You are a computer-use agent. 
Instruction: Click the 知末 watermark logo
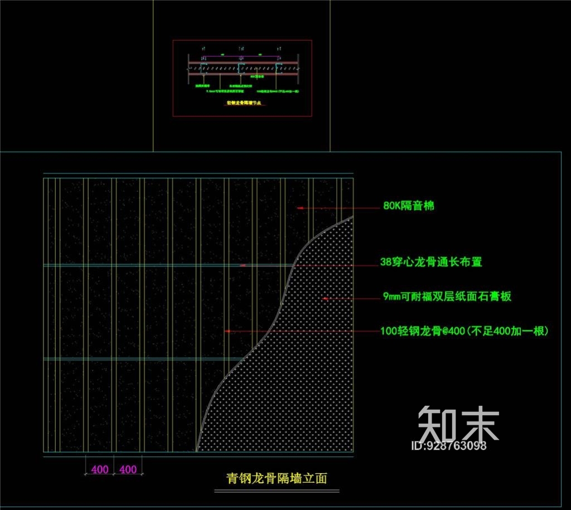[458, 422]
